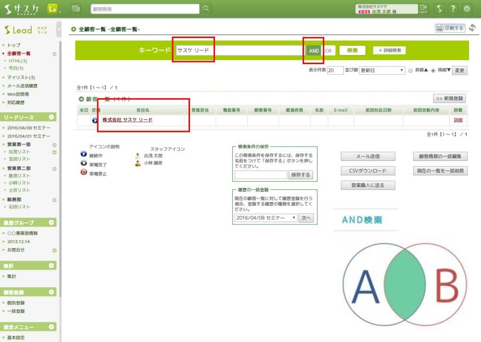
Task: Open 詳細検索 advanced search
Action: [x=389, y=51]
